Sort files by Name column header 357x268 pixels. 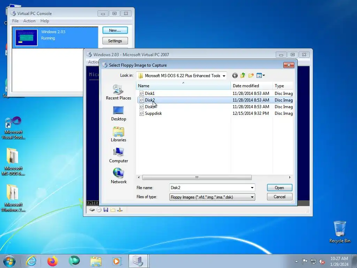(183, 86)
